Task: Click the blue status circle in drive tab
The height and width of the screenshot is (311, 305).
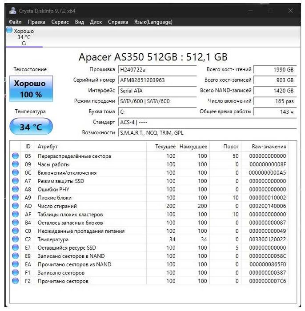Action: coord(9,30)
